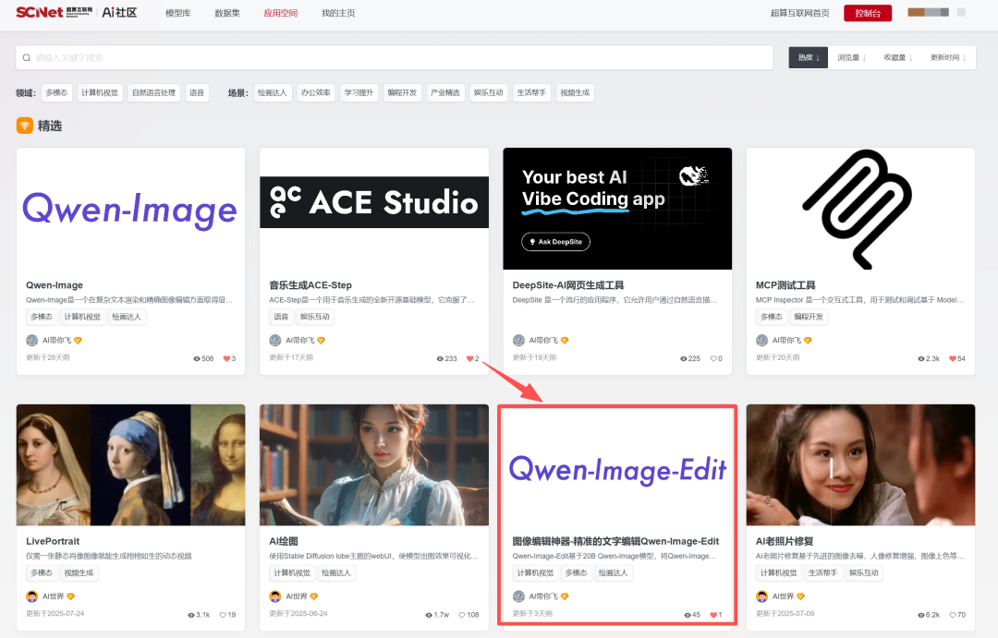The image size is (998, 638).
Task: Open the Qwen-Image title link
Action: (x=55, y=285)
